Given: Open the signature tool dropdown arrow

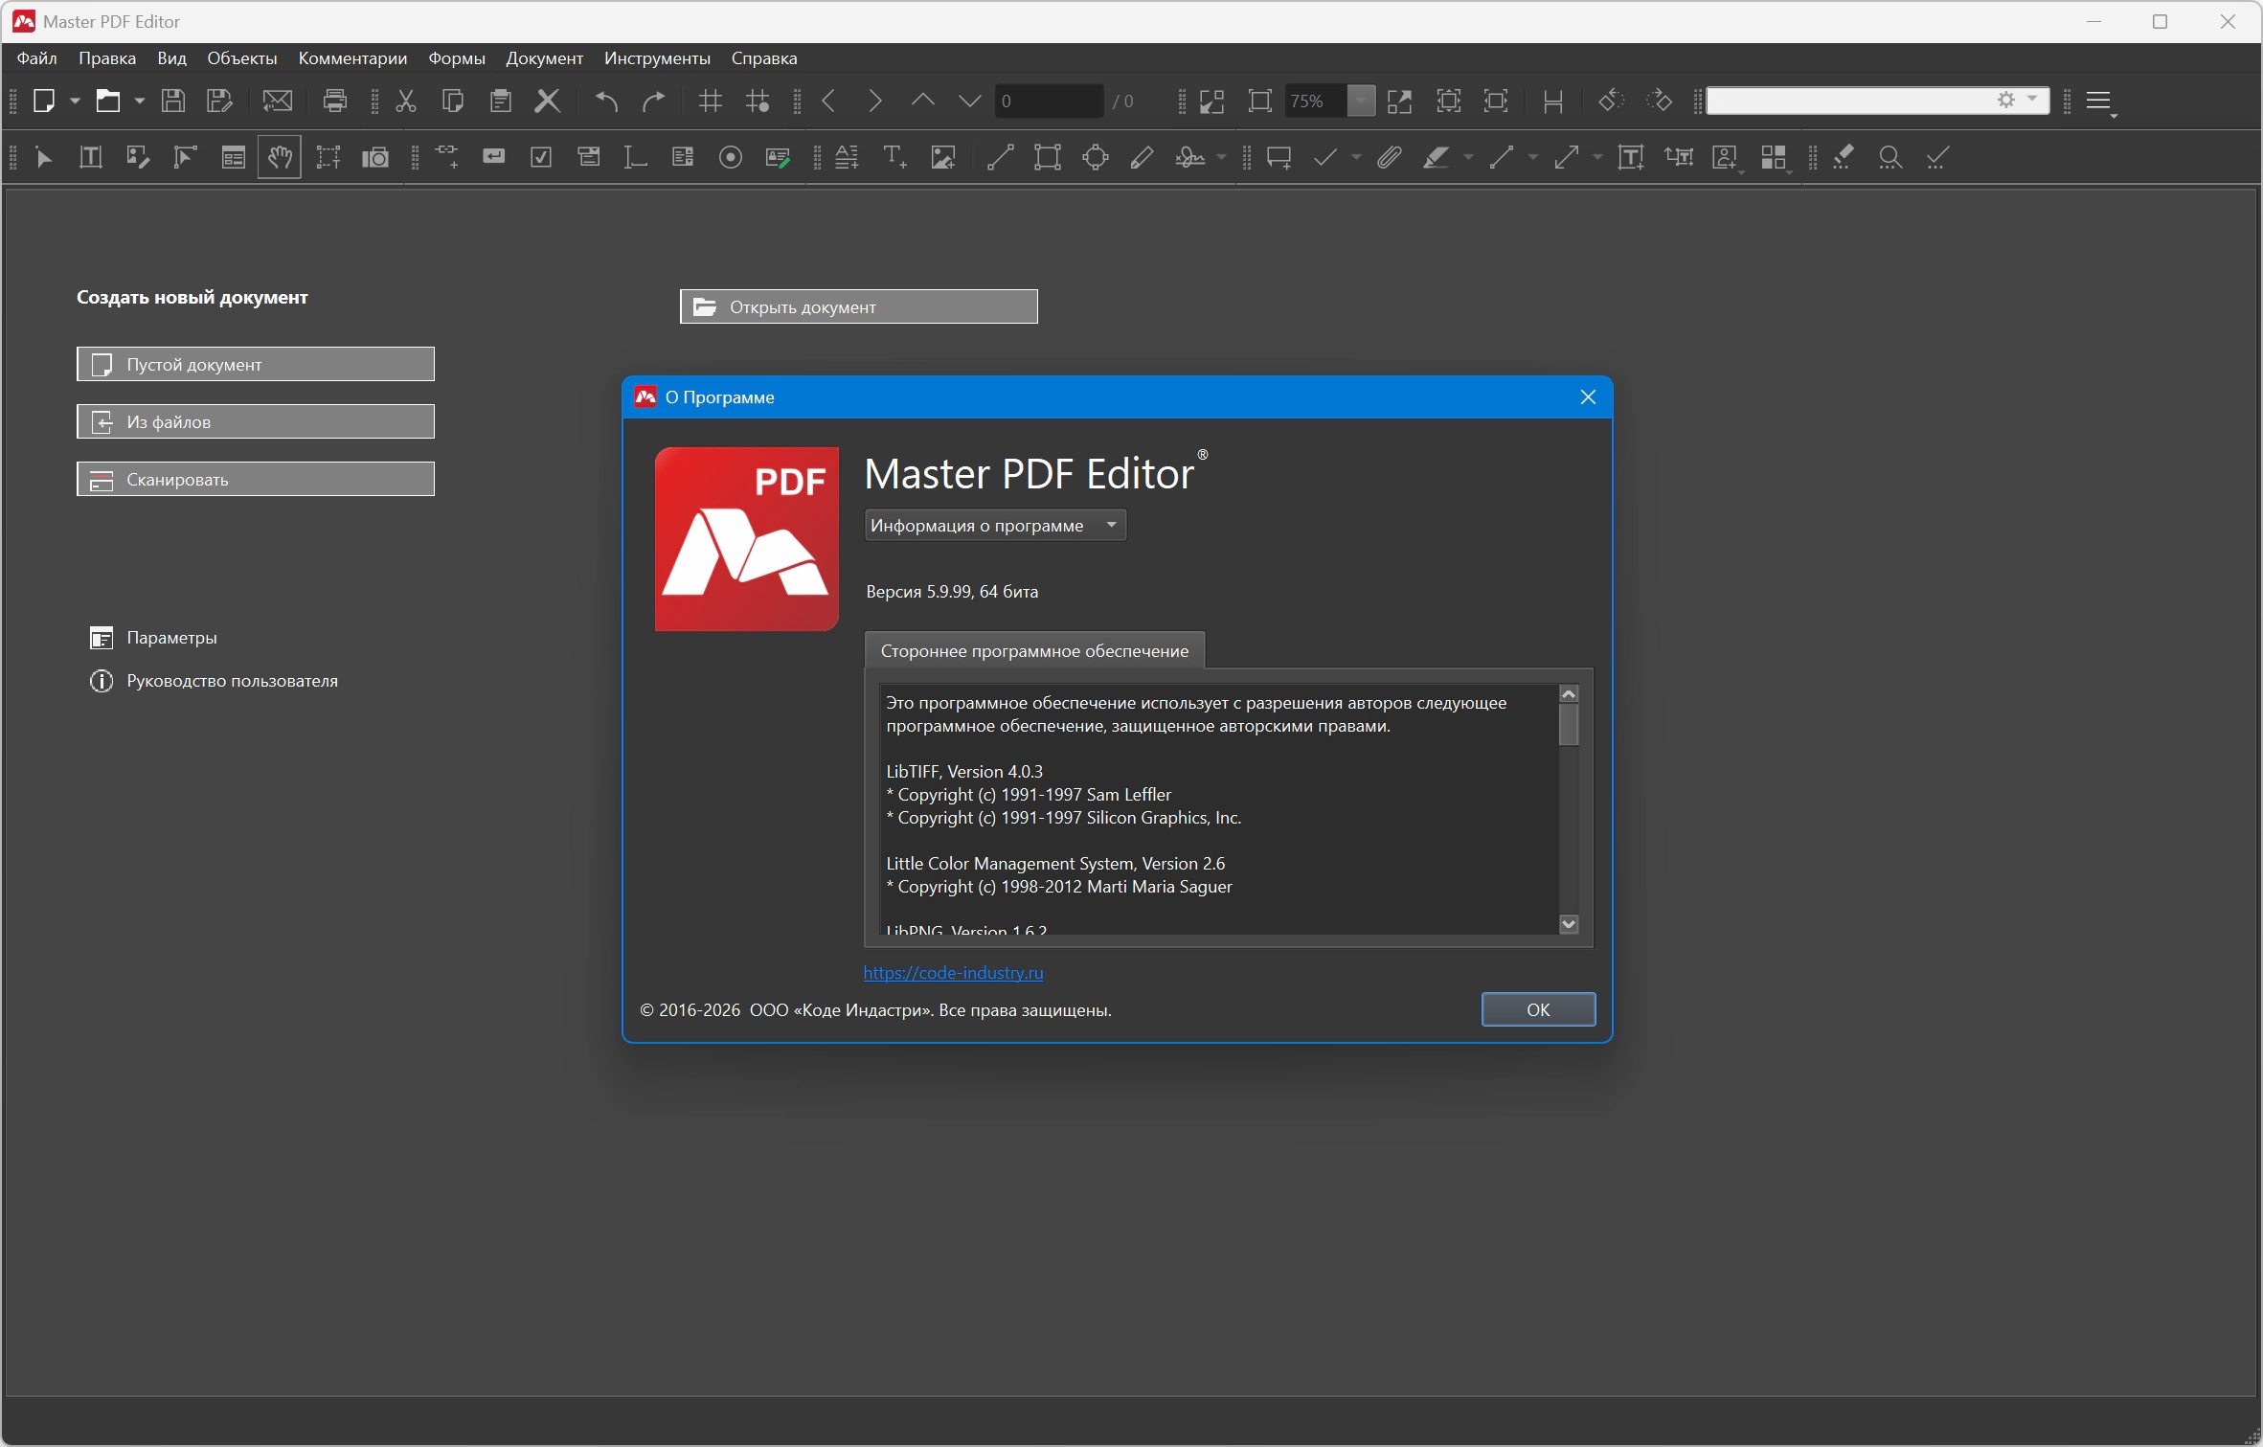Looking at the screenshot, I should tap(1221, 157).
